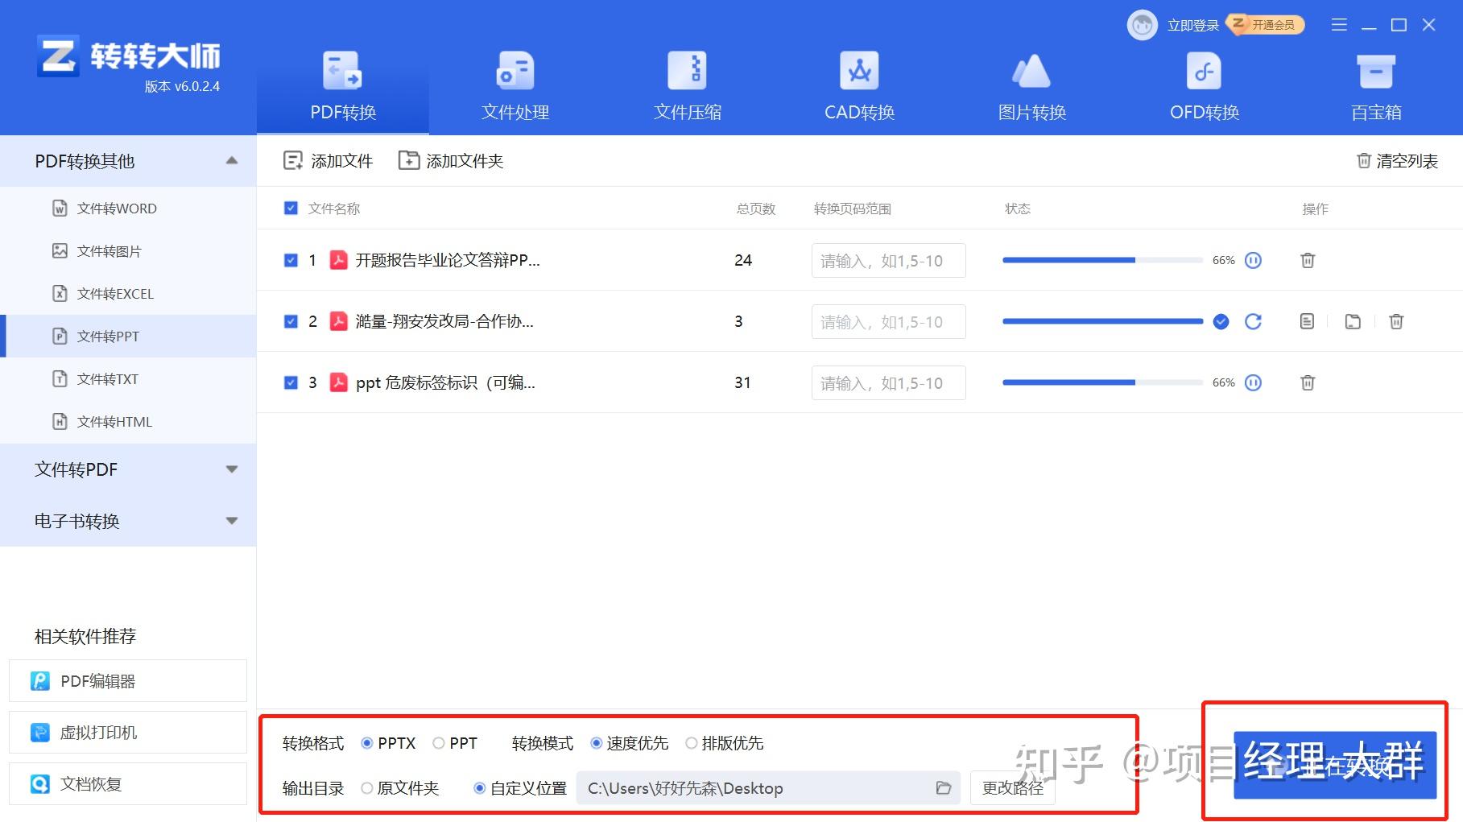Select 文件转图片 in sidebar
Screen dimensions: 1463x822
[128, 251]
